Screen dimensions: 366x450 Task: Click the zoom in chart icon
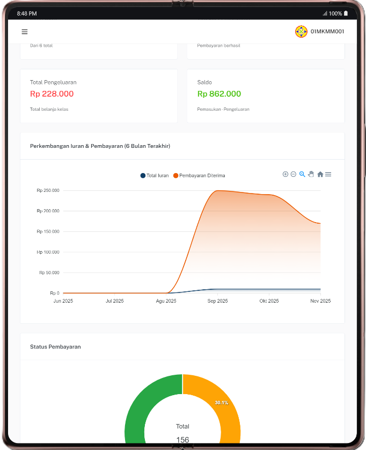tap(286, 174)
